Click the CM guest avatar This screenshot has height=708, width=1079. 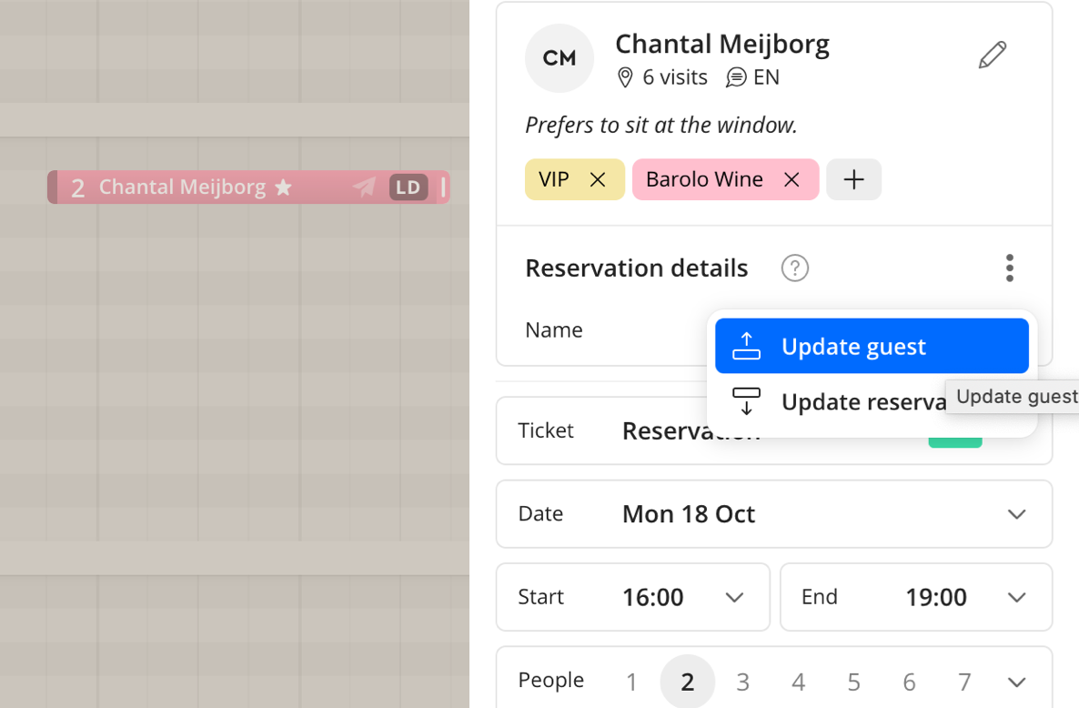[x=559, y=58]
